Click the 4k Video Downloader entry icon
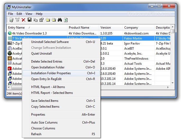Viewport: 181px width, 140px height. coord(10,33)
